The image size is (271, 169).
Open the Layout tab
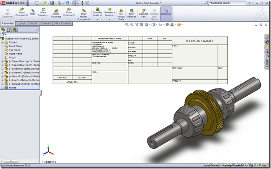21,23
